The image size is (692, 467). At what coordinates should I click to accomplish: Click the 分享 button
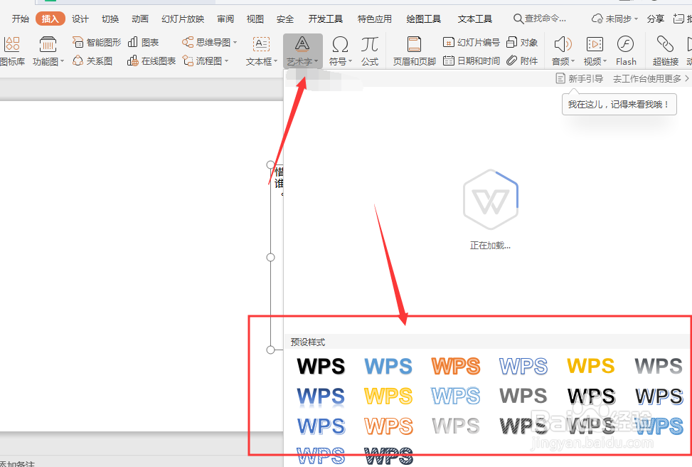pos(655,19)
